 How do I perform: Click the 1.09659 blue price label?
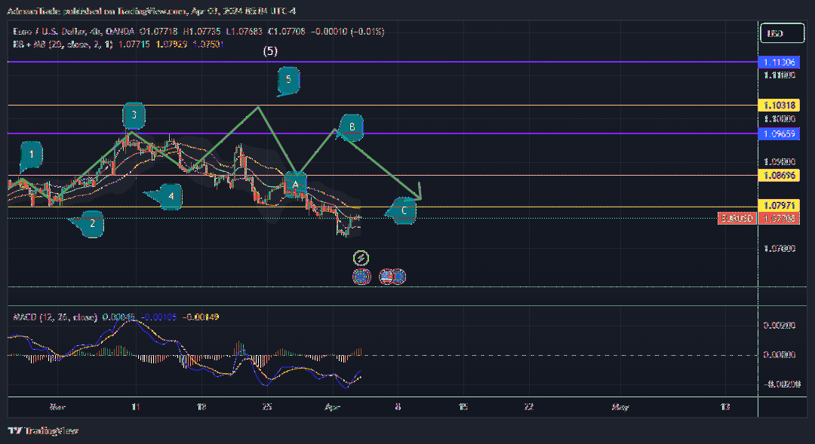click(779, 134)
